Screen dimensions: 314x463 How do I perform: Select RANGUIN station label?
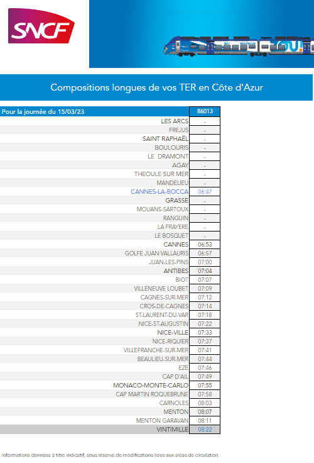tap(175, 218)
